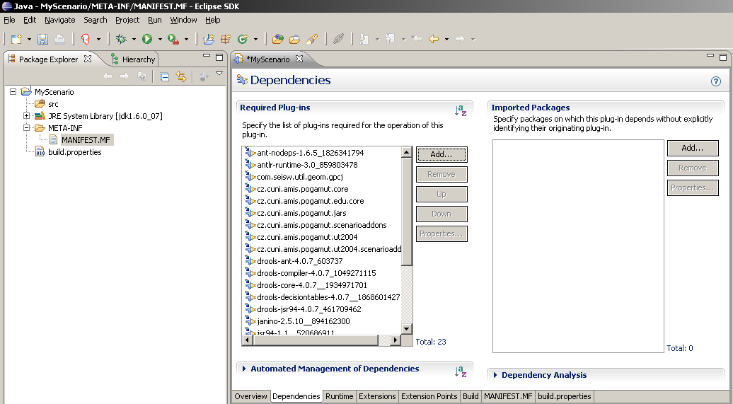Switch to the Extensions tab
The image size is (733, 404).
click(377, 396)
